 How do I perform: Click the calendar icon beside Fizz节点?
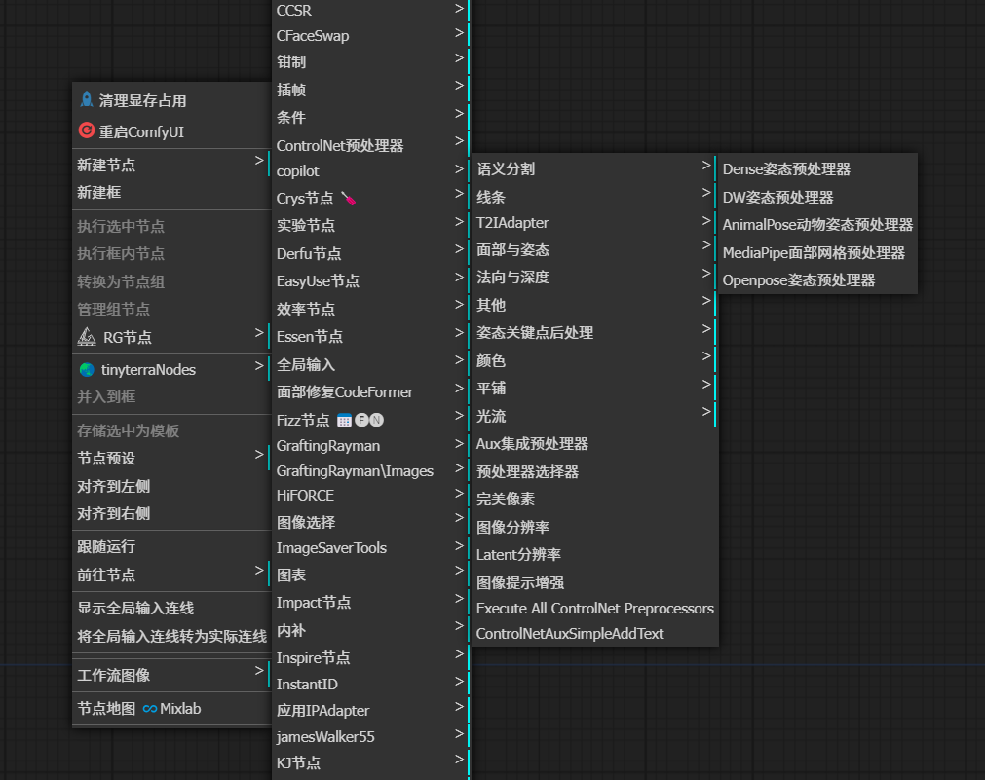click(x=344, y=420)
